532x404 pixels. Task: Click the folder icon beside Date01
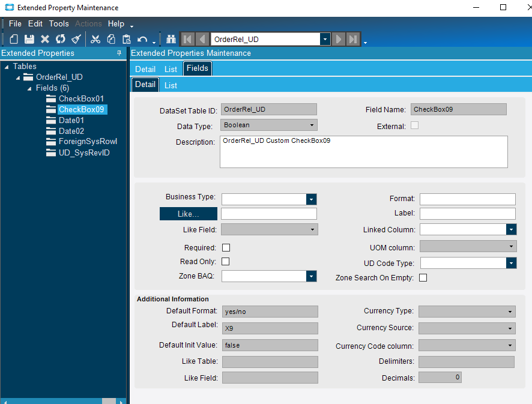[51, 121]
